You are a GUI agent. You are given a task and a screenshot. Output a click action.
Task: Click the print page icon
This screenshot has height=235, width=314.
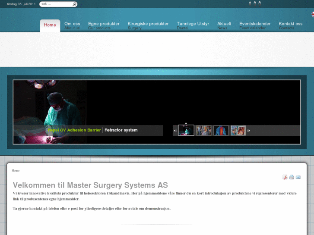point(292,177)
